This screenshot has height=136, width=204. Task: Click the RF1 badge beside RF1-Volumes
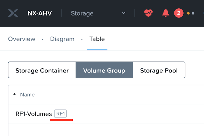point(61,114)
